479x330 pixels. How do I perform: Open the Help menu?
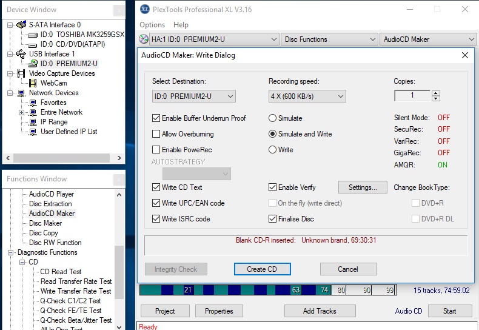181,25
